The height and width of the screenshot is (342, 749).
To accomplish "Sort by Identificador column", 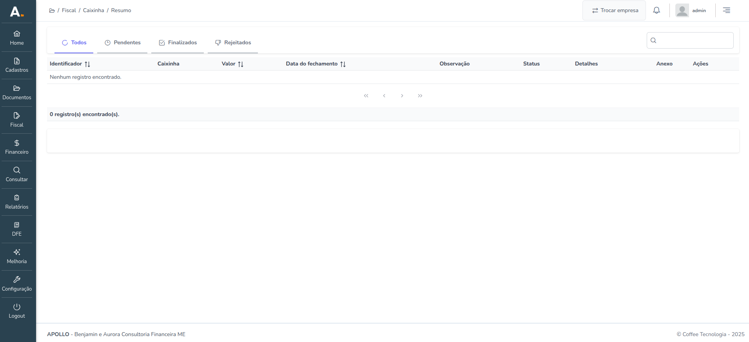I will [87, 64].
